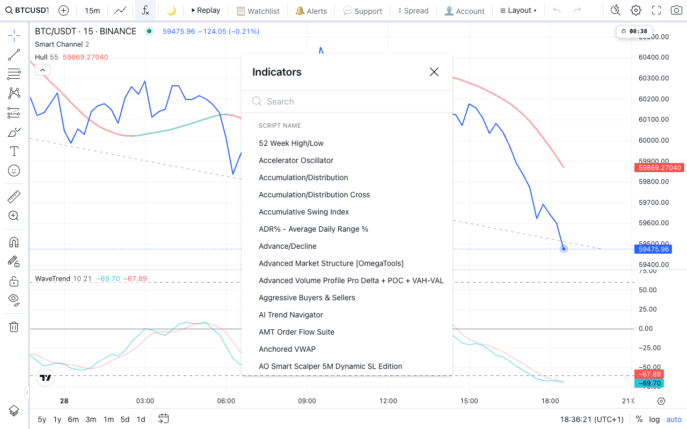Open time axis settings gear
Image resolution: width=687 pixels, height=429 pixels.
(x=661, y=401)
